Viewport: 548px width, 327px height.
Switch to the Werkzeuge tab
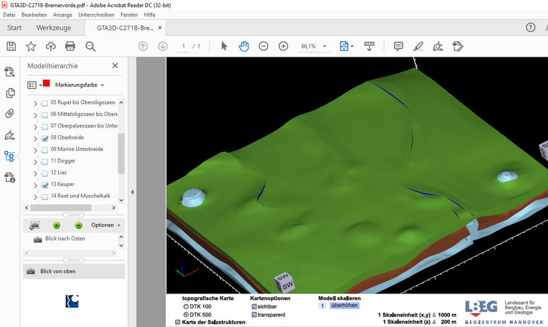pyautogui.click(x=54, y=27)
